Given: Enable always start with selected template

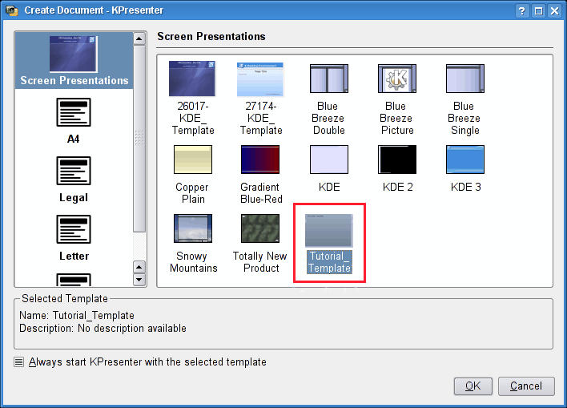Looking at the screenshot, I should 19,362.
